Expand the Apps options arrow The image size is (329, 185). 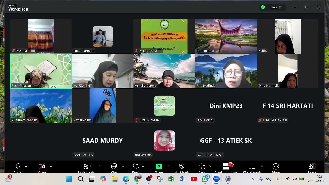(x=209, y=166)
